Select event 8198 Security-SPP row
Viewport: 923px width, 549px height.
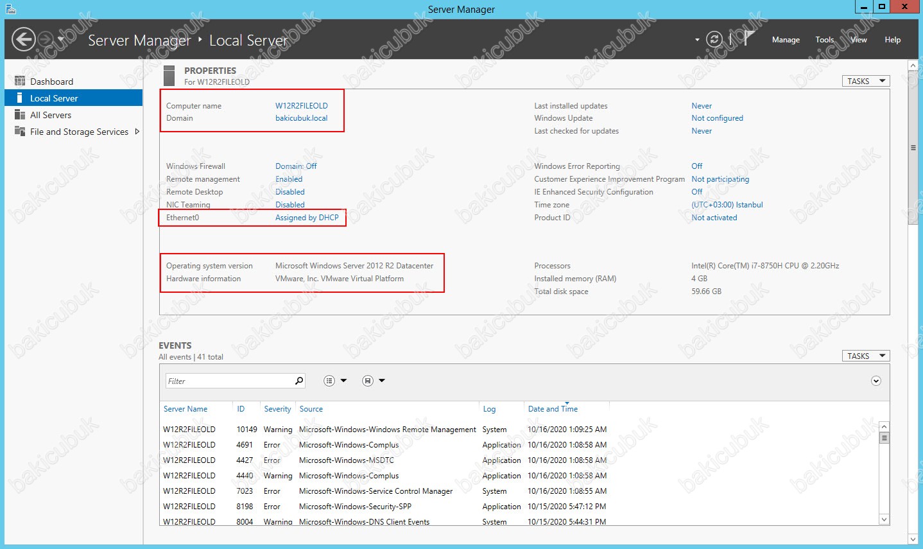(519, 507)
